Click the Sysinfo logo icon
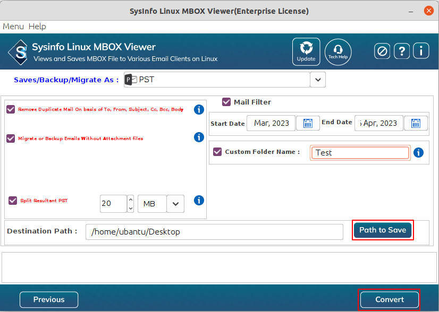 18,53
